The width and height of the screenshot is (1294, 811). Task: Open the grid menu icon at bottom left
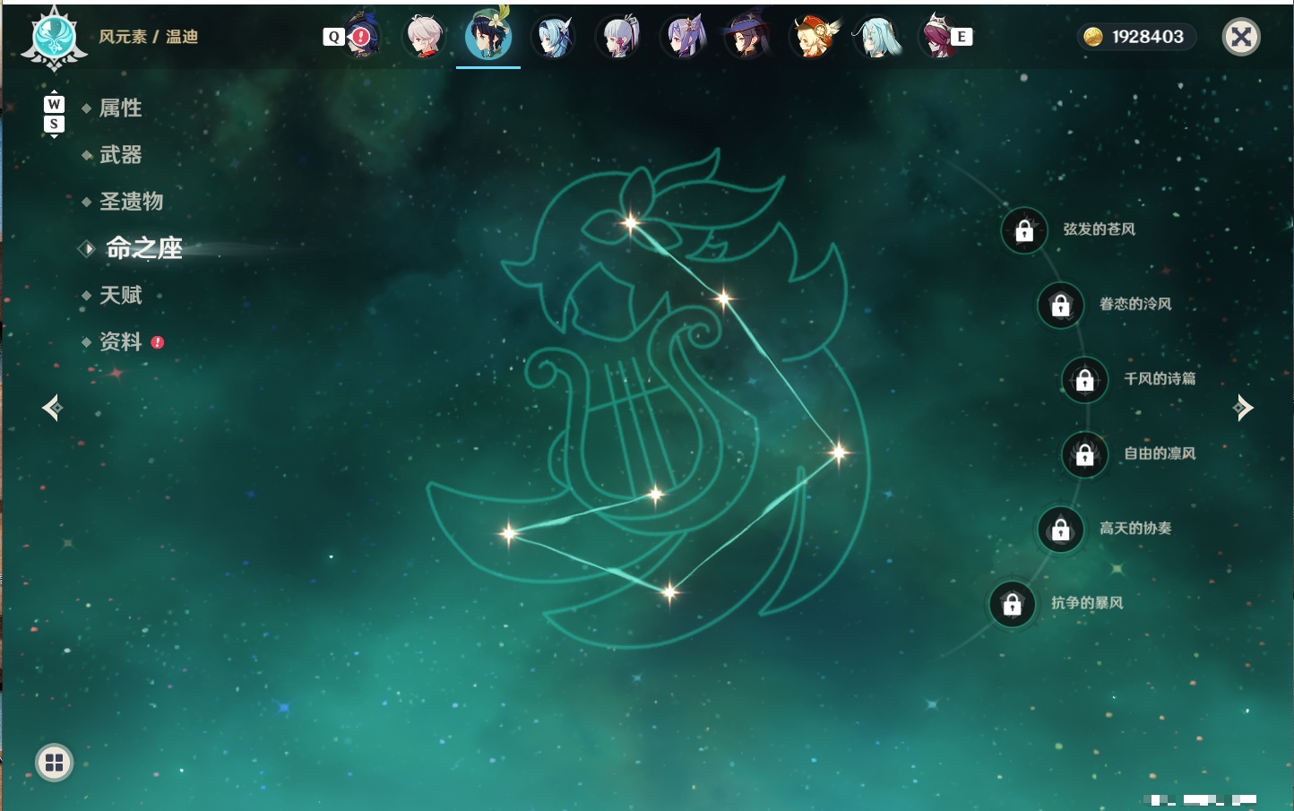pos(55,763)
